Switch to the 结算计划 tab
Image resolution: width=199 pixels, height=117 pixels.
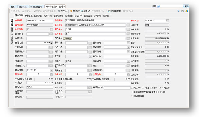click(x=48, y=16)
